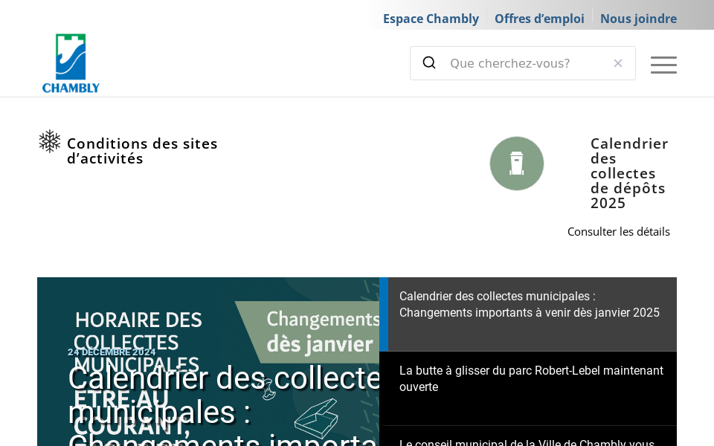The width and height of the screenshot is (714, 446).
Task: Click the Chambly city logo
Action: [71, 62]
